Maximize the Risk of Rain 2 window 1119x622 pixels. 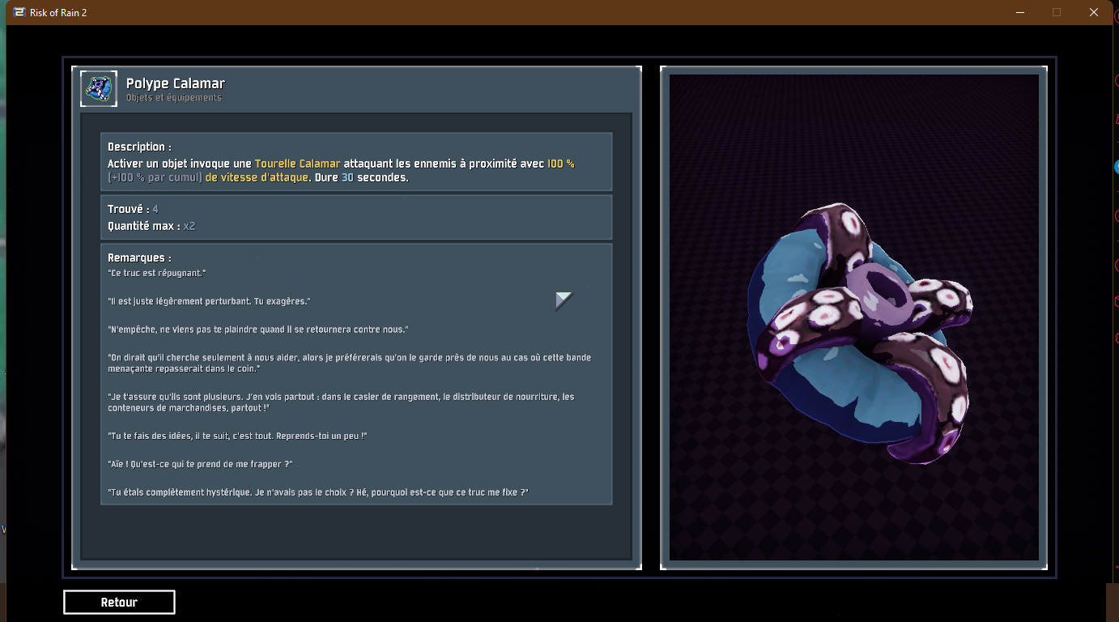coord(1056,12)
